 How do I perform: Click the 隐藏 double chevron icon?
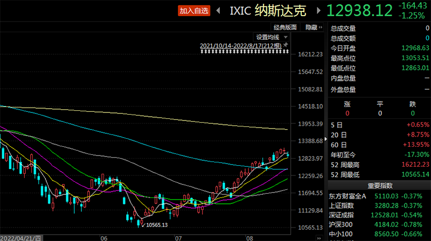pyautogui.click(x=320, y=27)
